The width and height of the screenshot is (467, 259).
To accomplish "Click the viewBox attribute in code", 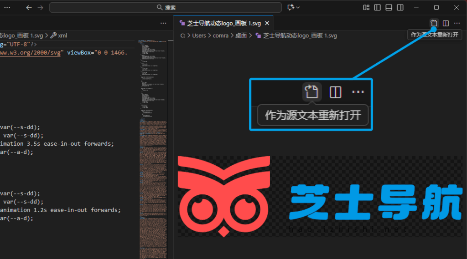I will point(79,53).
